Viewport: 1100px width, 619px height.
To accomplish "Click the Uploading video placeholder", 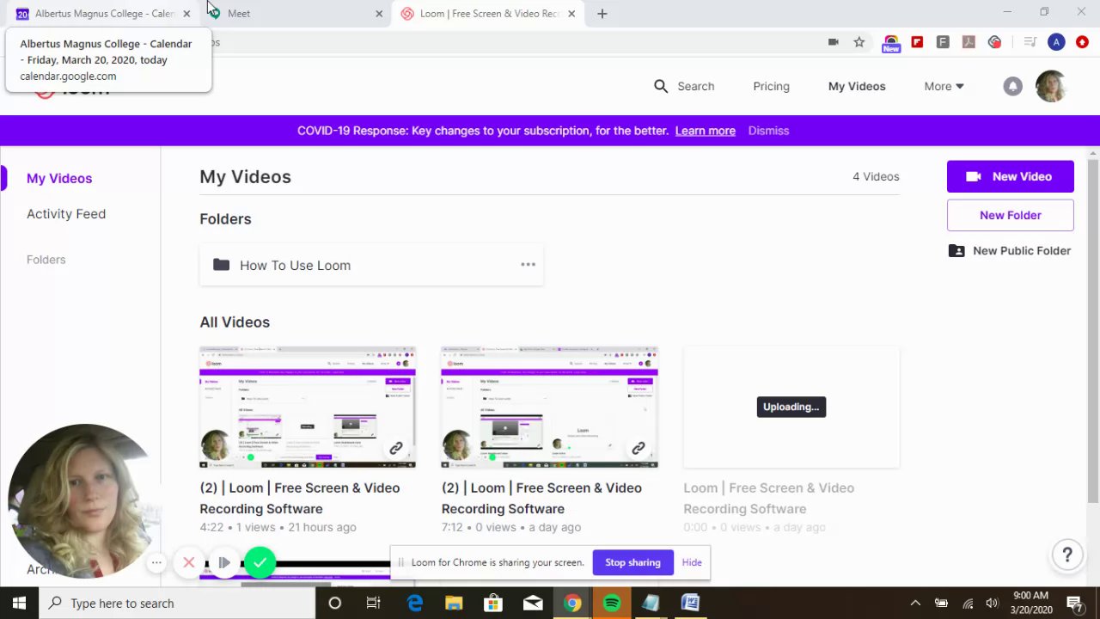I will pyautogui.click(x=791, y=408).
